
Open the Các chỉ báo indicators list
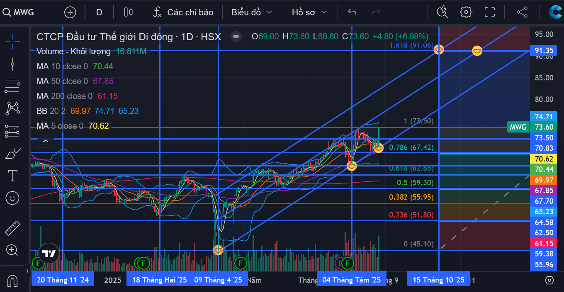183,12
